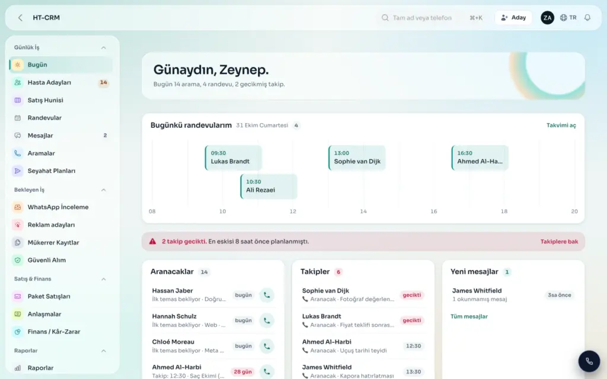Viewport: 607px width, 379px height.
Task: Click the back arrow next to HT-CRM
Action: point(20,18)
